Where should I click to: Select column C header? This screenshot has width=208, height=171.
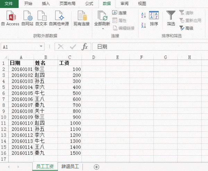pos(70,57)
